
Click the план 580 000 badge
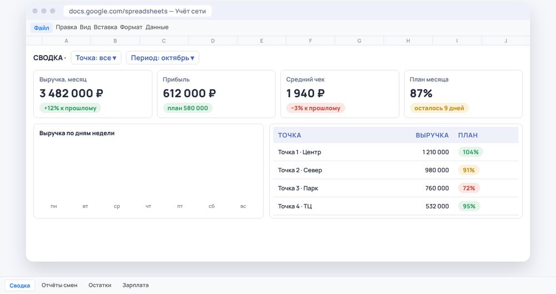click(x=187, y=108)
